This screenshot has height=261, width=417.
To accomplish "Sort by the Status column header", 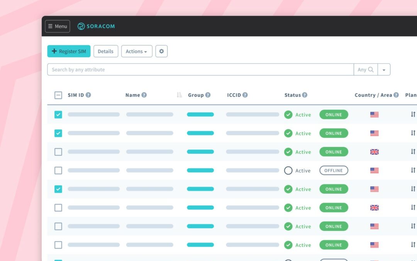I will pyautogui.click(x=292, y=95).
